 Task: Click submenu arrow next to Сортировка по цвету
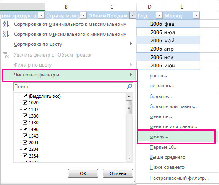click(131, 44)
